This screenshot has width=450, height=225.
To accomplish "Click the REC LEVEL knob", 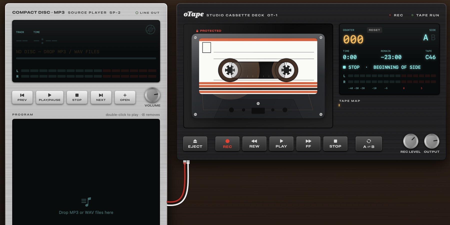I will (410, 141).
